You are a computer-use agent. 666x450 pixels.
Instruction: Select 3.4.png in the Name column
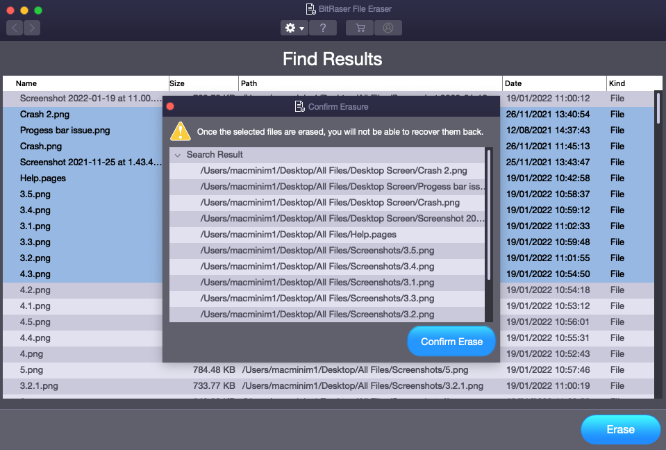pos(35,210)
